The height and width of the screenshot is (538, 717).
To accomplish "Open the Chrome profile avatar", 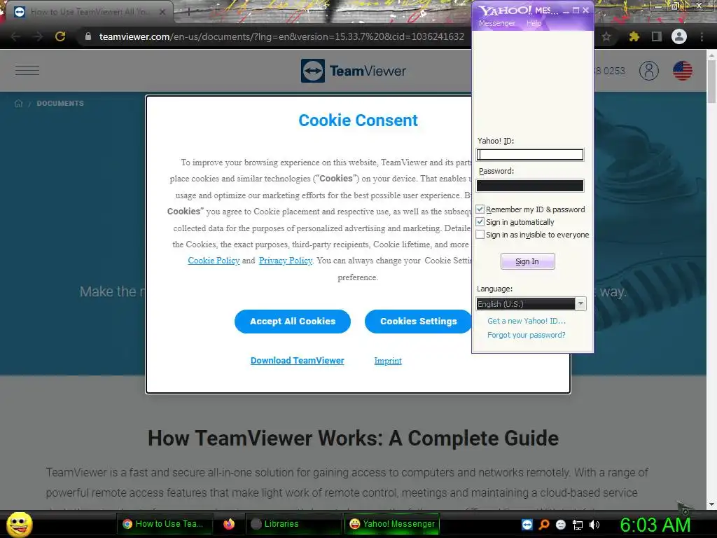I will (x=679, y=36).
